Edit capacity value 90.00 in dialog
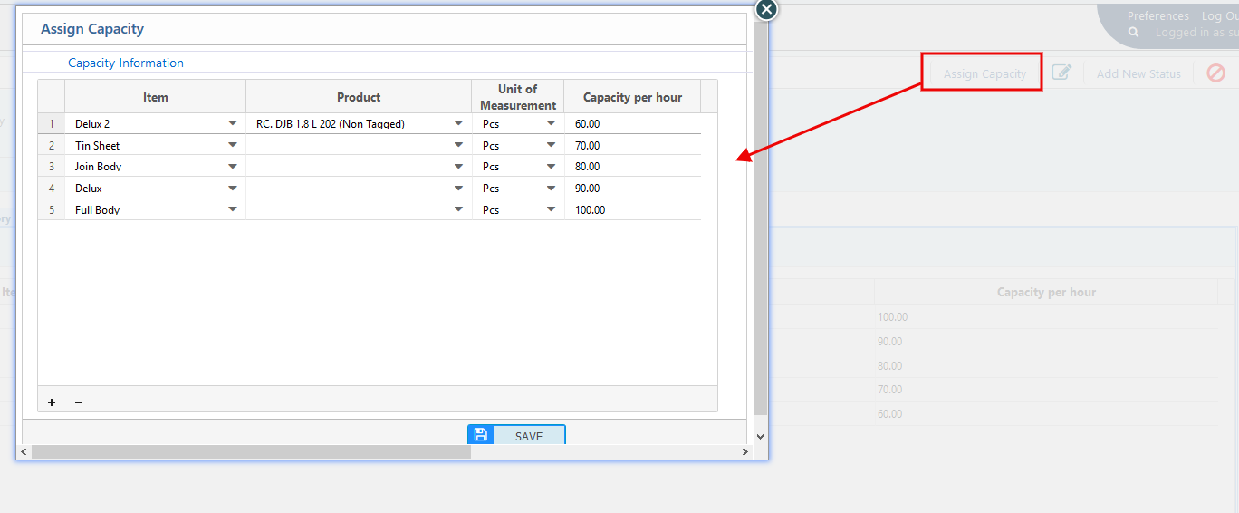1239x513 pixels. click(x=632, y=189)
